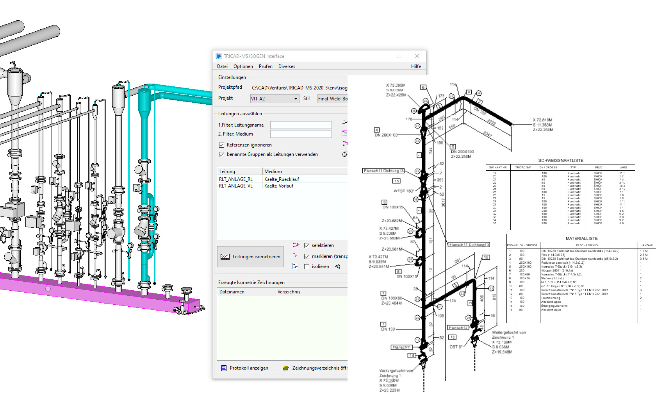Enable the isolieren checkbox
This screenshot has height=411, width=656.
pos(307,266)
